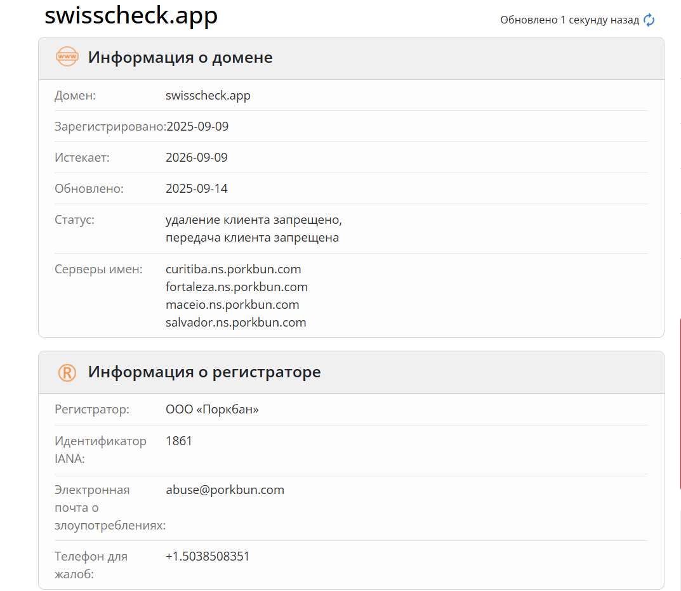Screen dimensions: 681x591
Task: Open the maceio.ns.porkbun.com name server
Action: coord(232,305)
